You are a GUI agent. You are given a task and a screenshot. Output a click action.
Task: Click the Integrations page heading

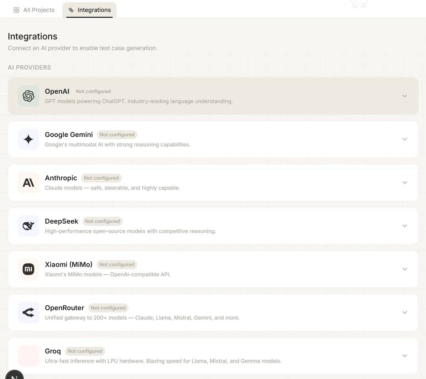33,37
